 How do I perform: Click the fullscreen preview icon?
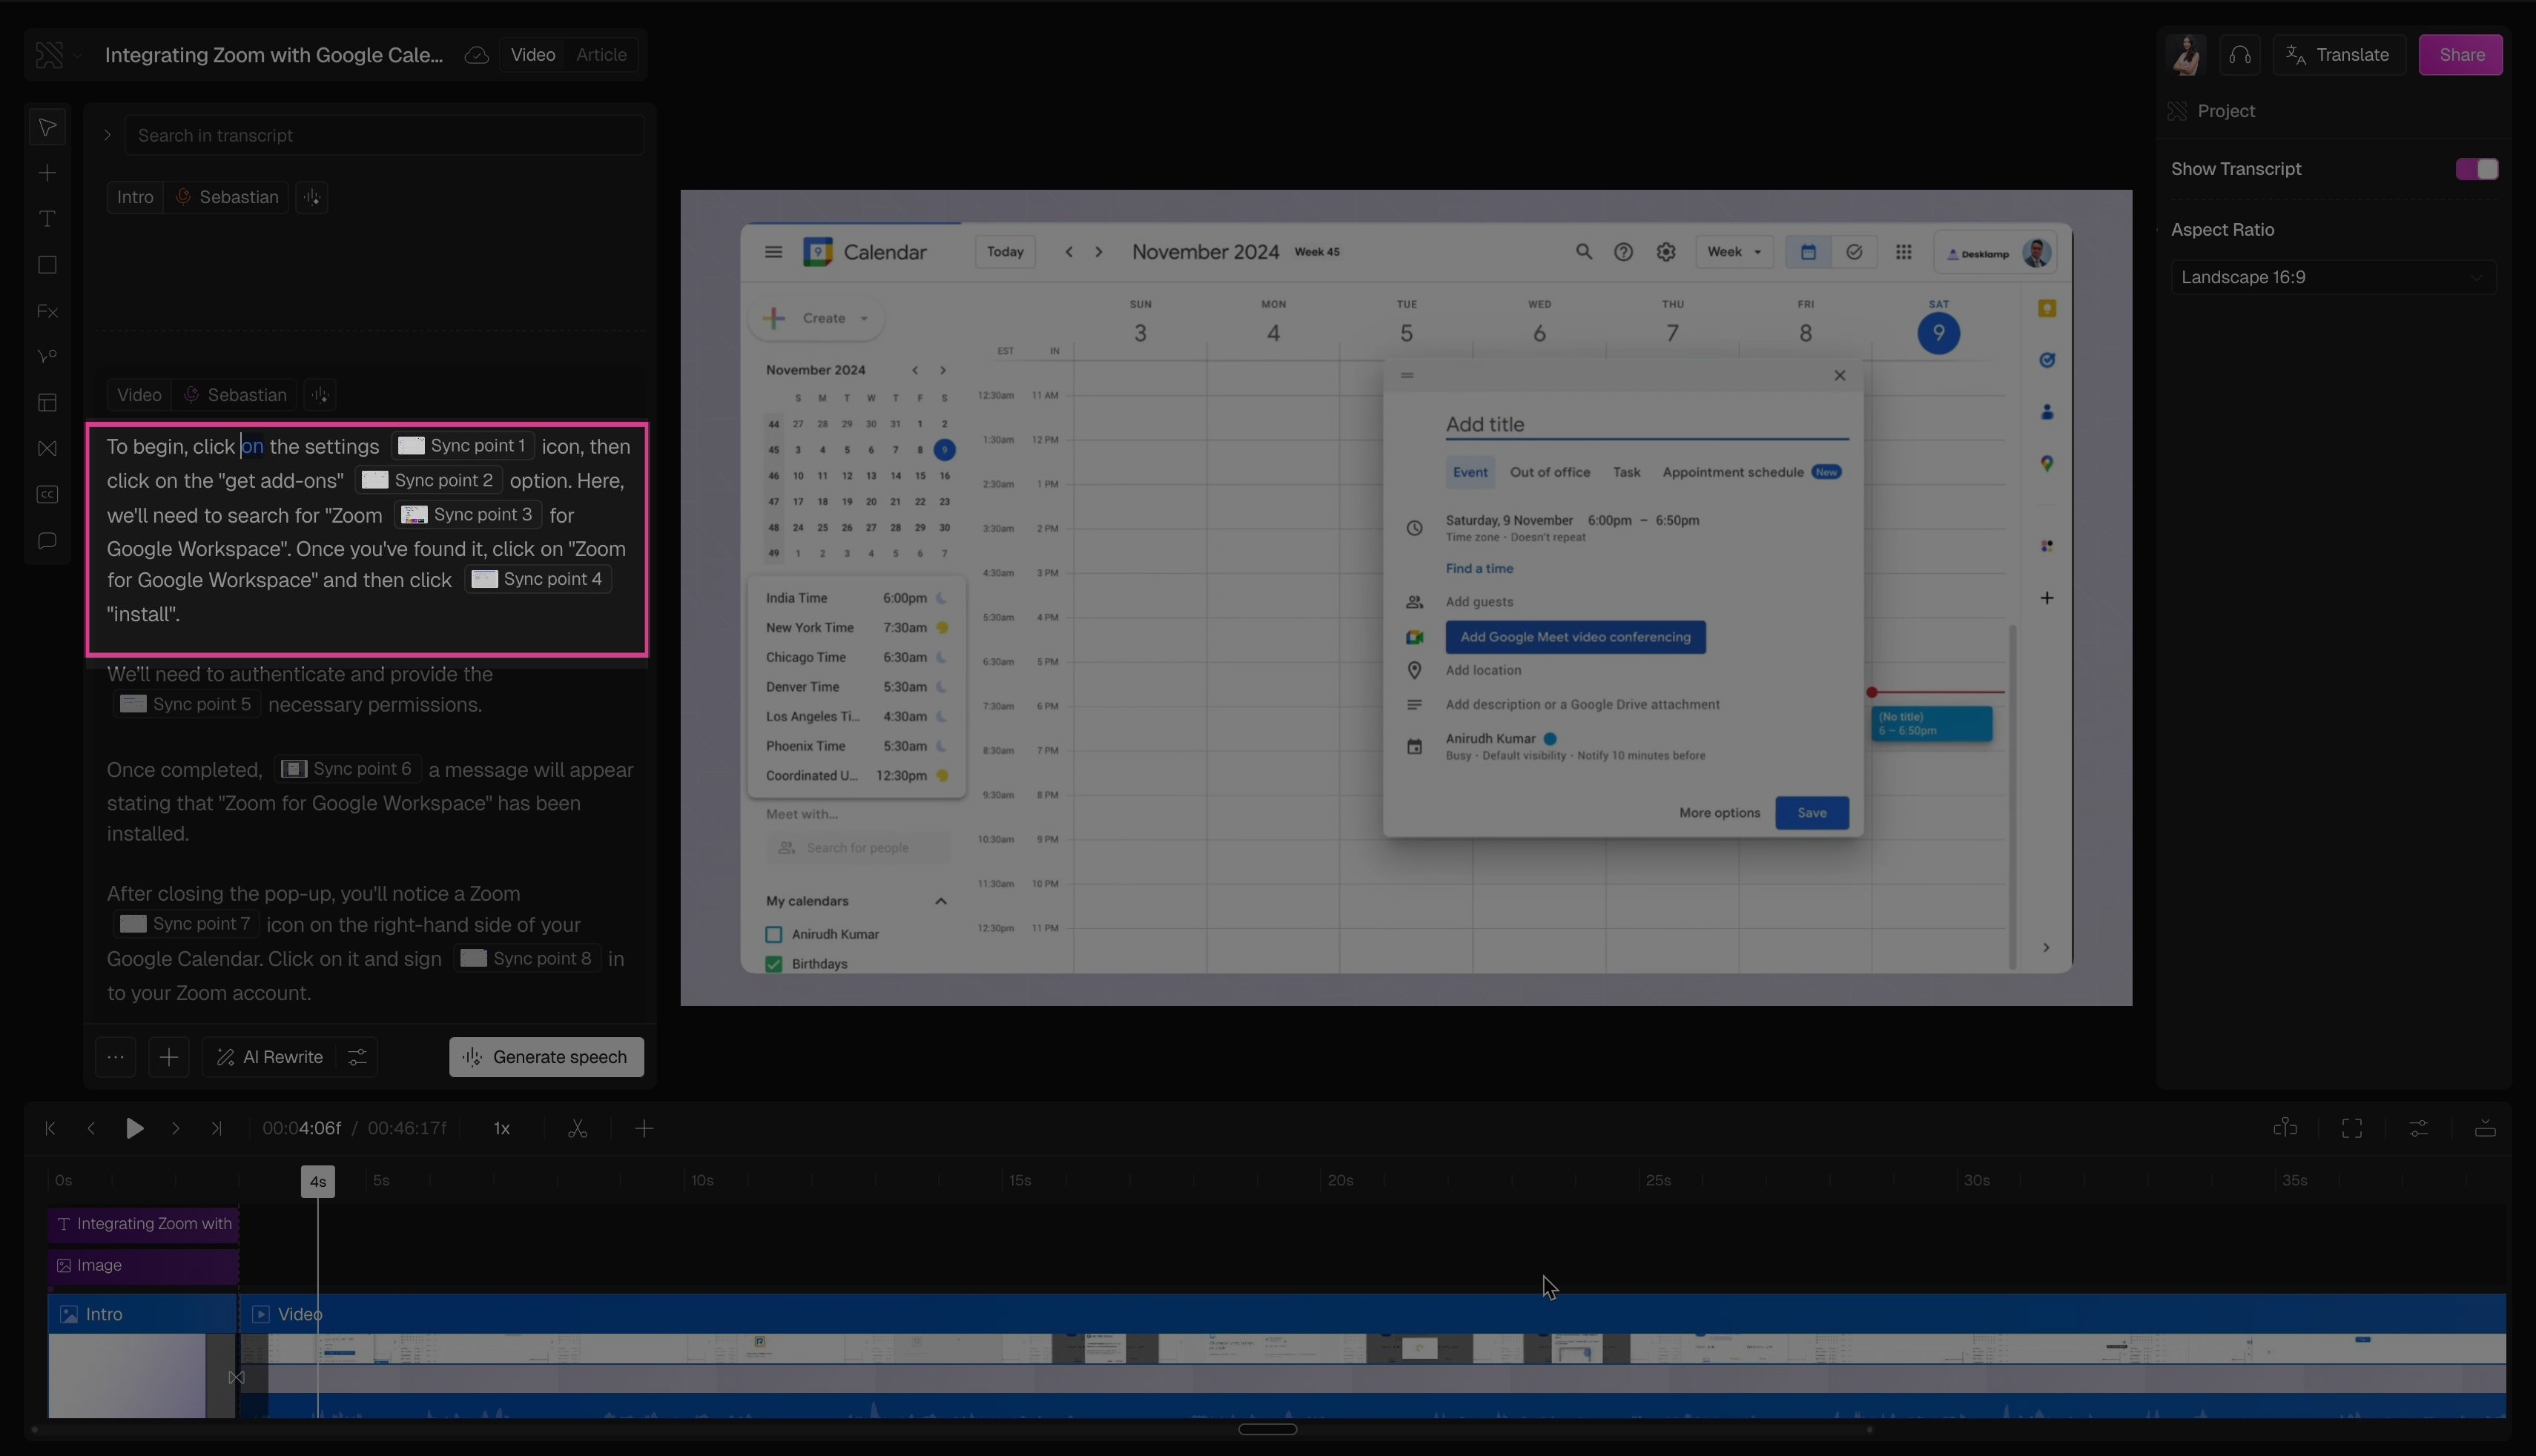(x=2352, y=1128)
